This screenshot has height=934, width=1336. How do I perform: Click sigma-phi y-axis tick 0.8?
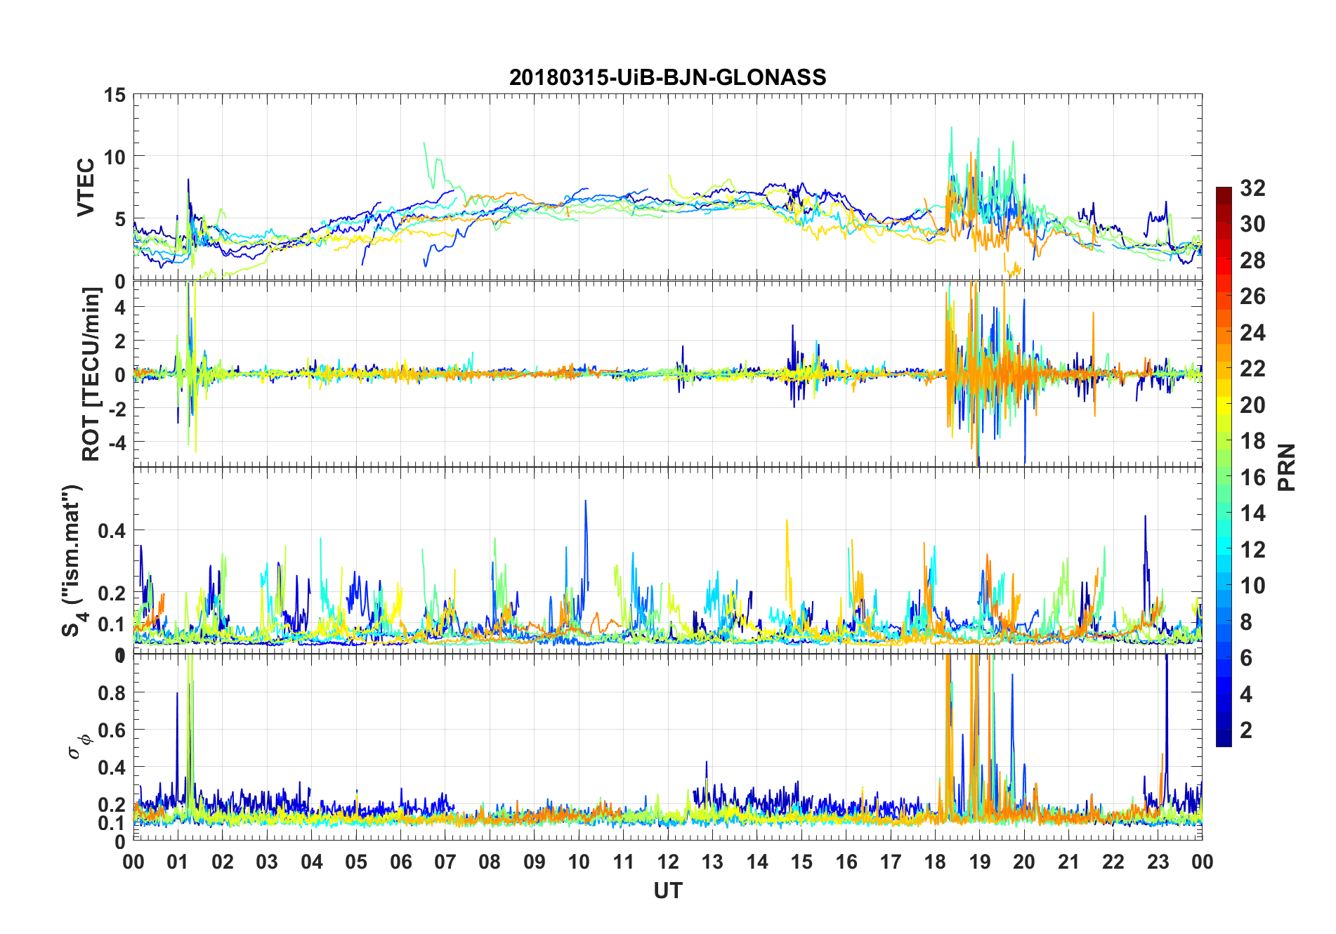click(x=112, y=692)
